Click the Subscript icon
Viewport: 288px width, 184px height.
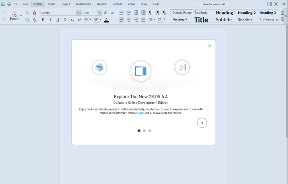[x=72, y=20]
